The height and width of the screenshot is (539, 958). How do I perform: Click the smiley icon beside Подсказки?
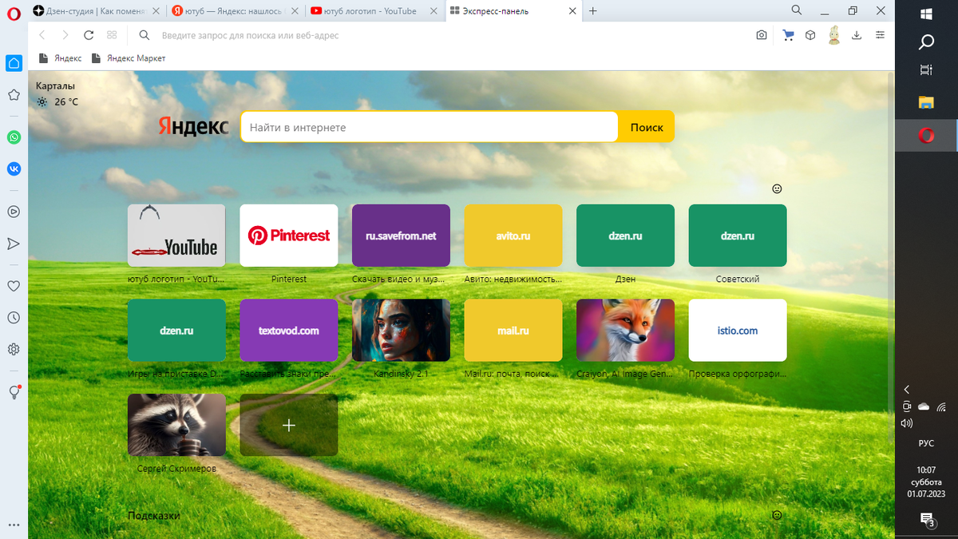[x=777, y=516]
